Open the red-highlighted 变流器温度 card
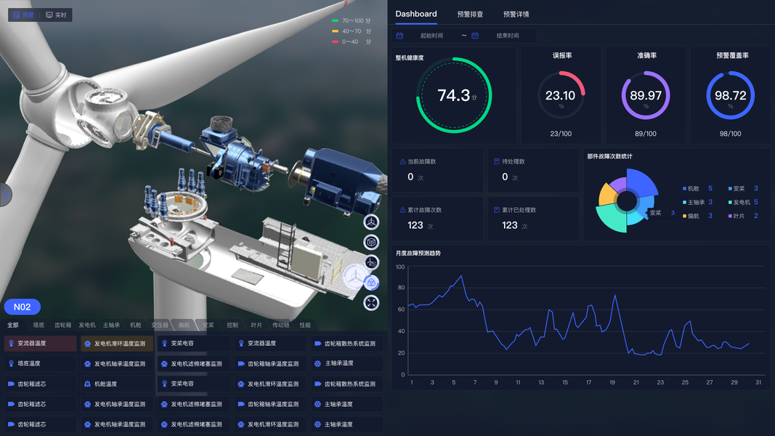 pos(41,343)
